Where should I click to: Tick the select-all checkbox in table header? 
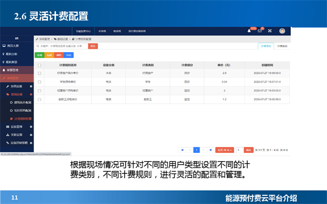tap(39, 65)
